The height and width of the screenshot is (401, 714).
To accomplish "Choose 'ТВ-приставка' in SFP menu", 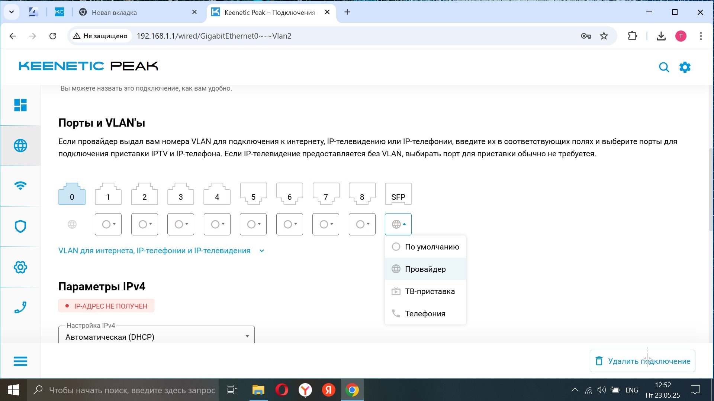I will pos(425,291).
